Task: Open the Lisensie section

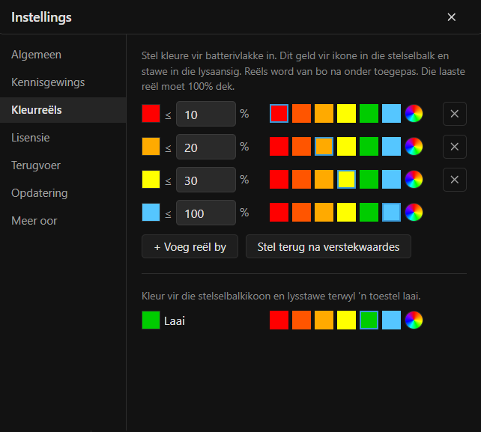Action: tap(63, 138)
